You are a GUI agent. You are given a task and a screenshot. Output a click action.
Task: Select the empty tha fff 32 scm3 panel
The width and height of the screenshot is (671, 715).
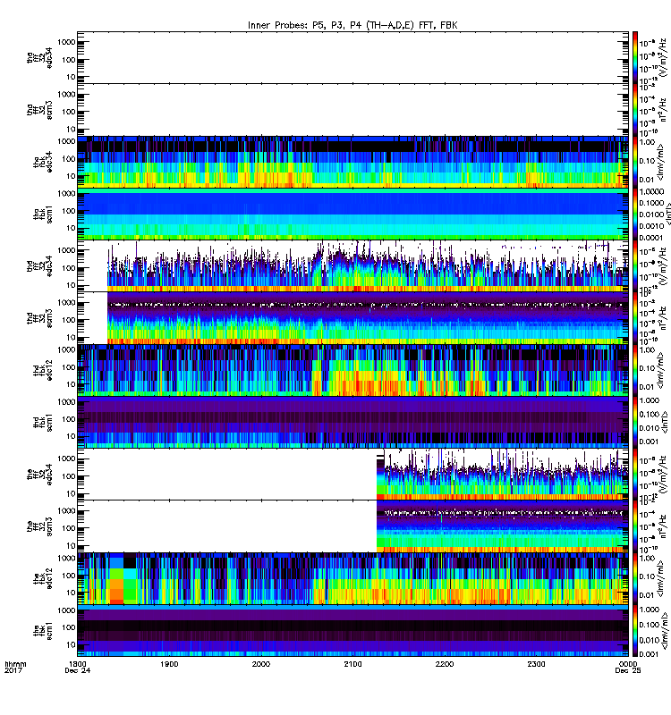352,109
